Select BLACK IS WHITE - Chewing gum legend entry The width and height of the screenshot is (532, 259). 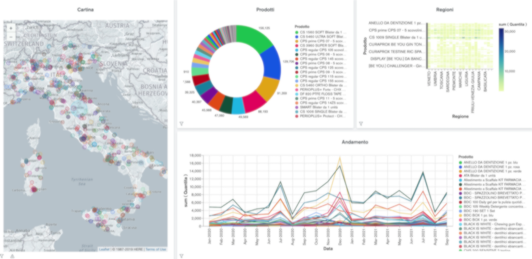[x=492, y=223]
